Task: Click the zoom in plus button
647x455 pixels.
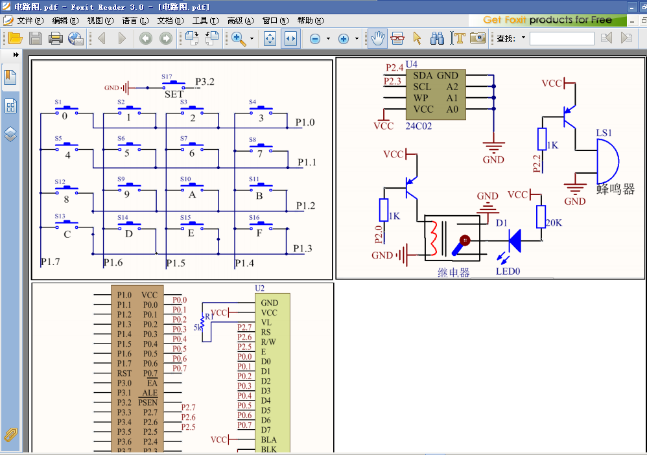Action: [344, 39]
